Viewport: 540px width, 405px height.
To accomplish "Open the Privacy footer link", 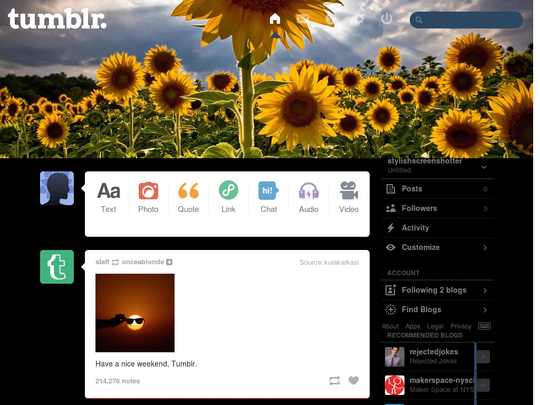I will (x=460, y=326).
